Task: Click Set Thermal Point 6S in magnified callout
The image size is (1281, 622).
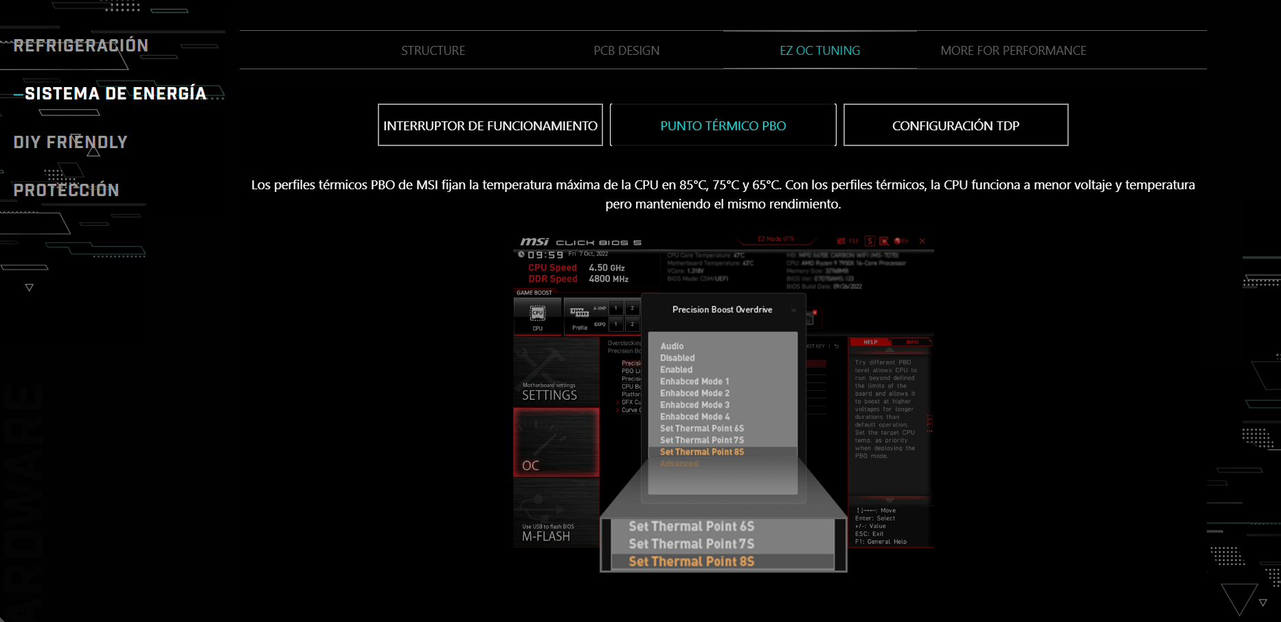Action: pos(692,526)
